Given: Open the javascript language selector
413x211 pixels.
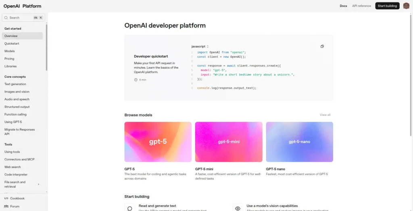Looking at the screenshot, I should pos(200,46).
